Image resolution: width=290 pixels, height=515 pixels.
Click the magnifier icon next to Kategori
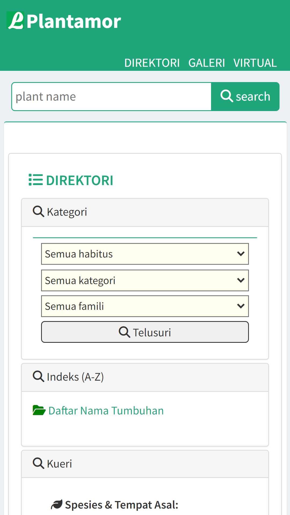tap(38, 211)
